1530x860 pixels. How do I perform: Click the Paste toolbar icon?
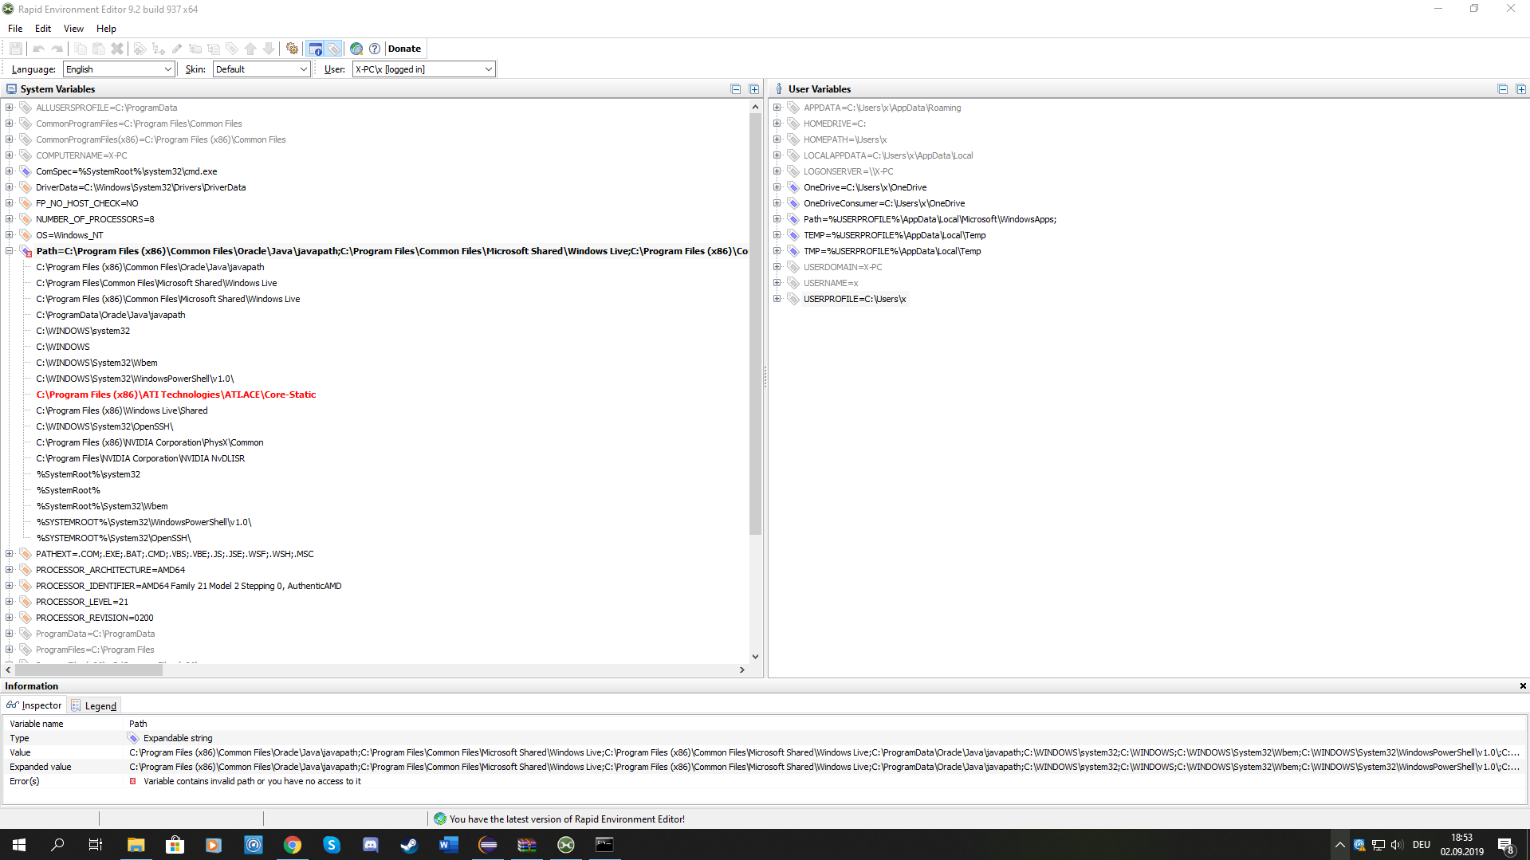[98, 49]
